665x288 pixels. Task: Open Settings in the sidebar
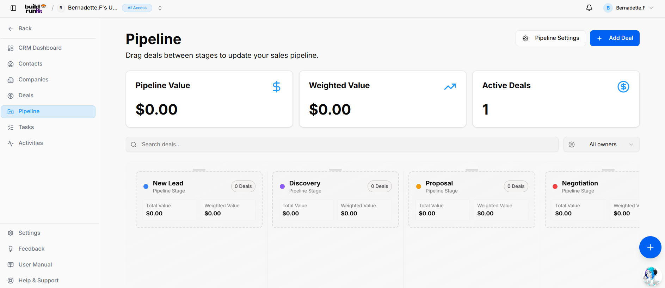click(48, 233)
